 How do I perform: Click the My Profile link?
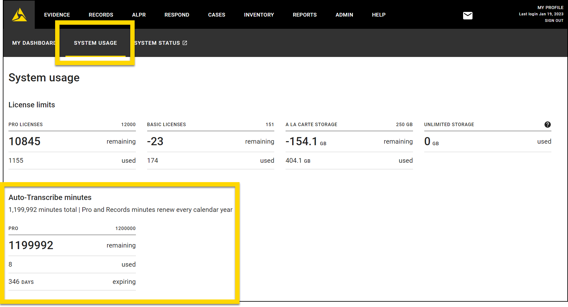550,8
